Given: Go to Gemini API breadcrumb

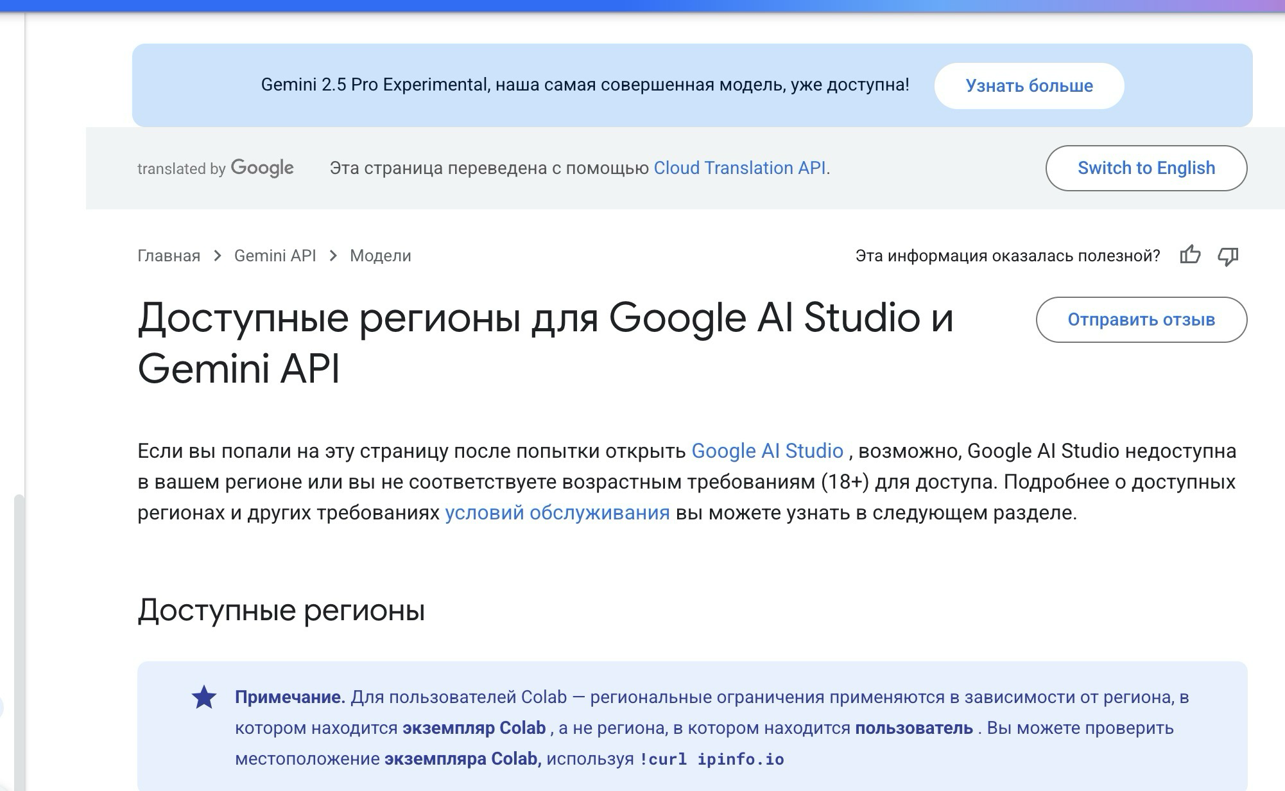Looking at the screenshot, I should pos(275,256).
